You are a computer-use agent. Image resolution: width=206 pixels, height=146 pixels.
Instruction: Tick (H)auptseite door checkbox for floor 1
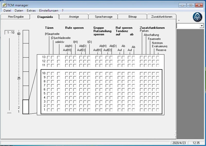(48, 110)
